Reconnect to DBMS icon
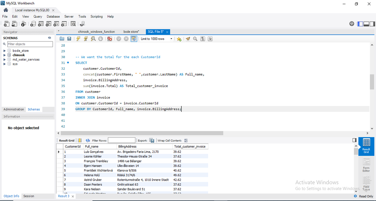This screenshot has height=201, width=376. pos(82,24)
